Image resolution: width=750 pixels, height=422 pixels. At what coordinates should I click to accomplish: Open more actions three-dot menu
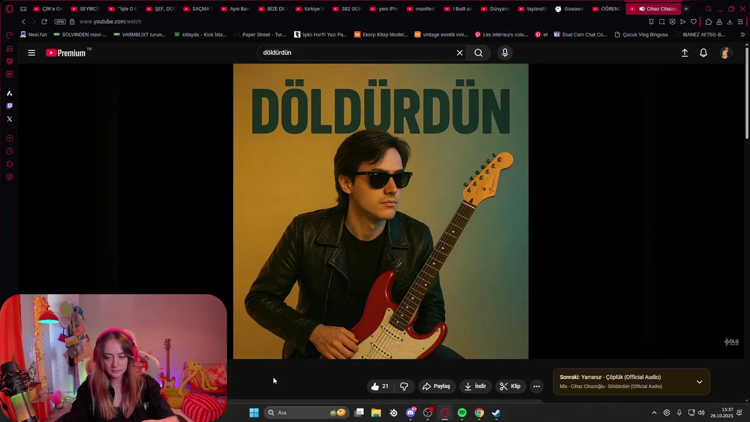pyautogui.click(x=536, y=386)
